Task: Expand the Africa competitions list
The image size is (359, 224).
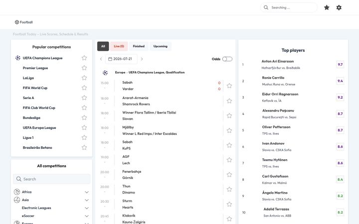Action: [x=87, y=192]
